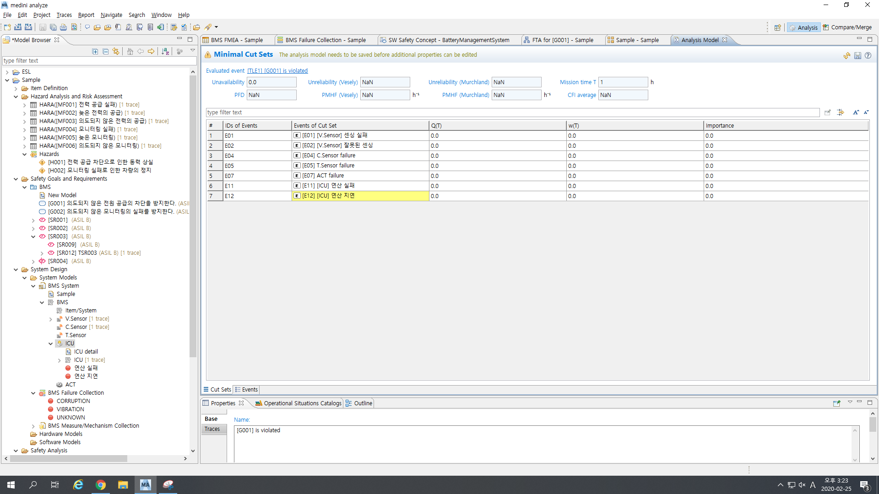Screen dimensions: 879x494
Task: Click the Expand All icon in Model Browser
Action: 95,52
